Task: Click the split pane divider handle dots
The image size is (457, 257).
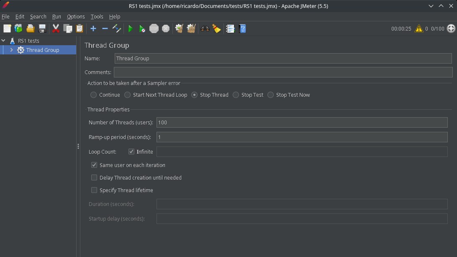Action: click(x=78, y=146)
